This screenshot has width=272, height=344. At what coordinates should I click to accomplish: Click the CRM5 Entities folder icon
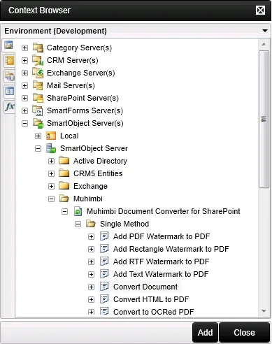(x=64, y=173)
